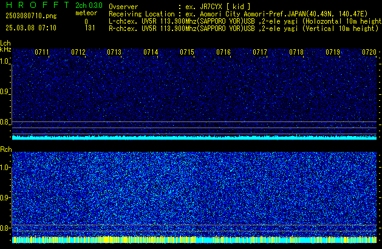Click the 0712 time marker

click(x=78, y=52)
